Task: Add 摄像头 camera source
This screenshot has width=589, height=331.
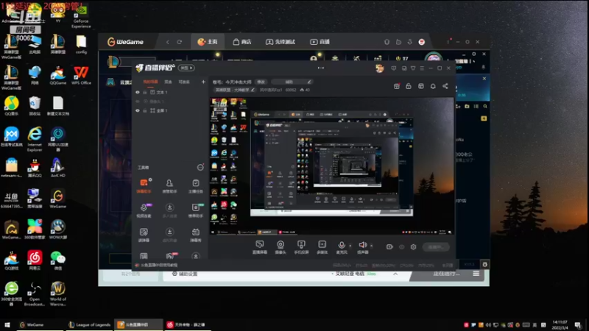Action: [x=281, y=247]
